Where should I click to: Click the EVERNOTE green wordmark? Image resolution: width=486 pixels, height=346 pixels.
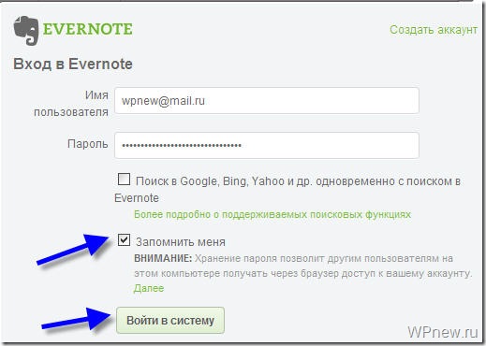(x=88, y=29)
